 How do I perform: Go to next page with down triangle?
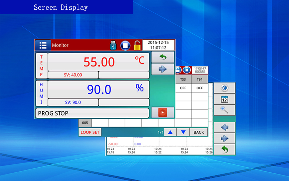click(x=183, y=132)
